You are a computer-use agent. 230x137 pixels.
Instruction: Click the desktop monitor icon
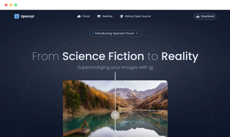pos(99,16)
